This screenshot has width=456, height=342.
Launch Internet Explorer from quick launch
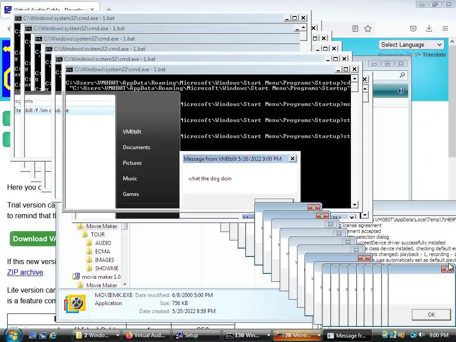(x=53, y=335)
